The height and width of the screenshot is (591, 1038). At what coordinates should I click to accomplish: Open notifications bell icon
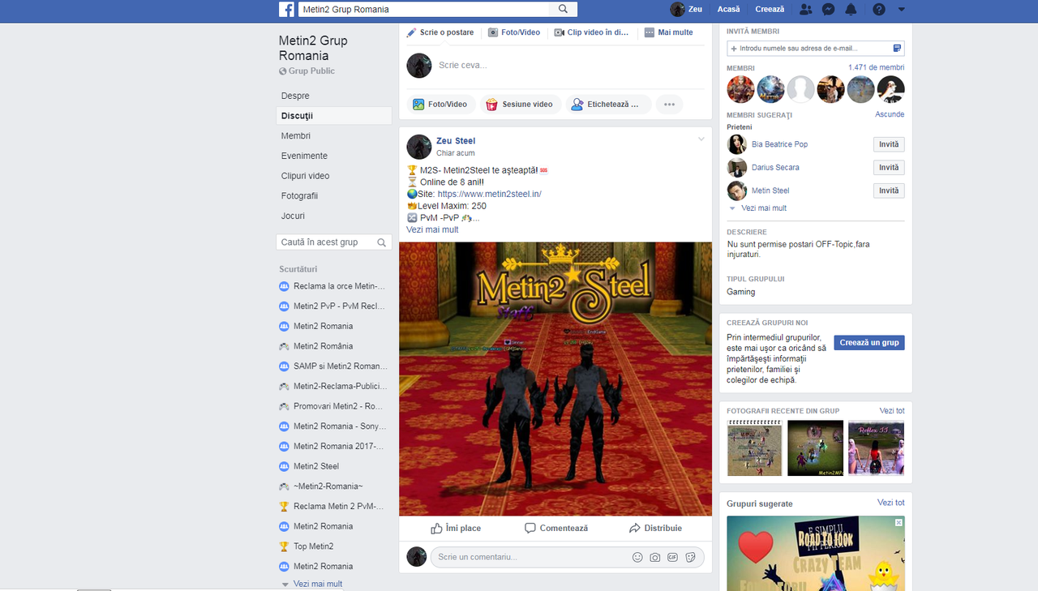[x=851, y=10]
